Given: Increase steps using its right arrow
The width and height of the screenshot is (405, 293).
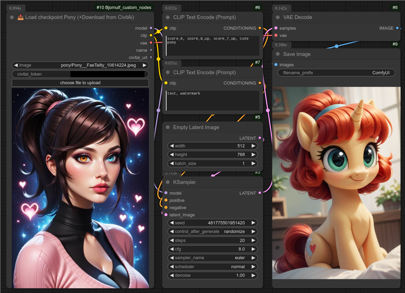Looking at the screenshot, I should point(254,240).
